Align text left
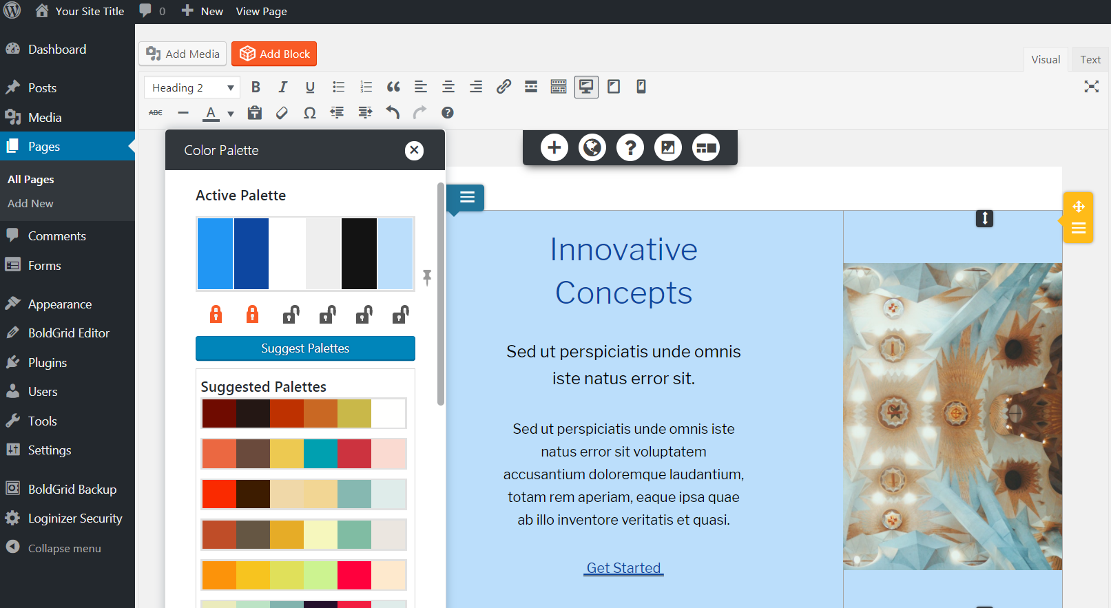 [421, 87]
